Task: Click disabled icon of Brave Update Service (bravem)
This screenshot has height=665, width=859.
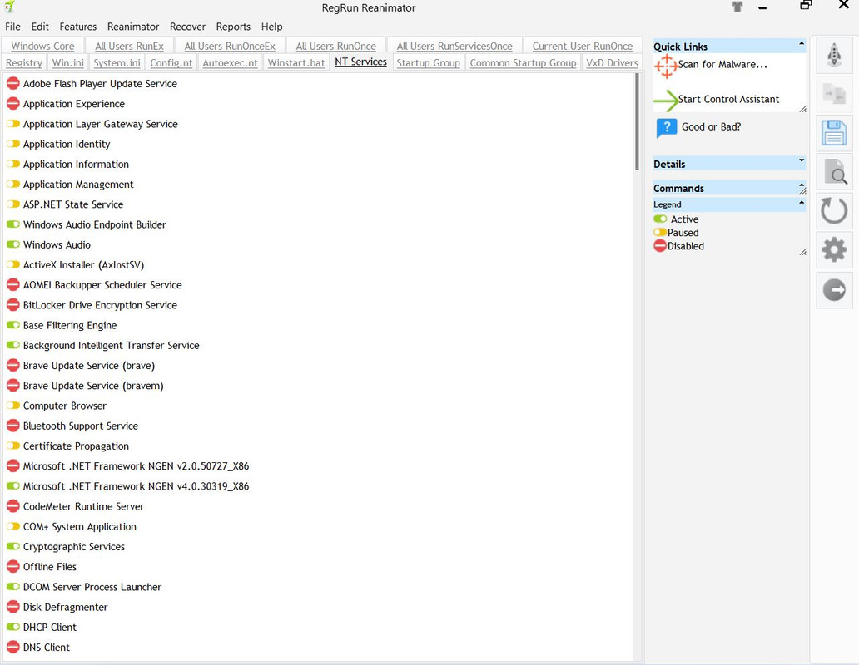Action: coord(13,386)
